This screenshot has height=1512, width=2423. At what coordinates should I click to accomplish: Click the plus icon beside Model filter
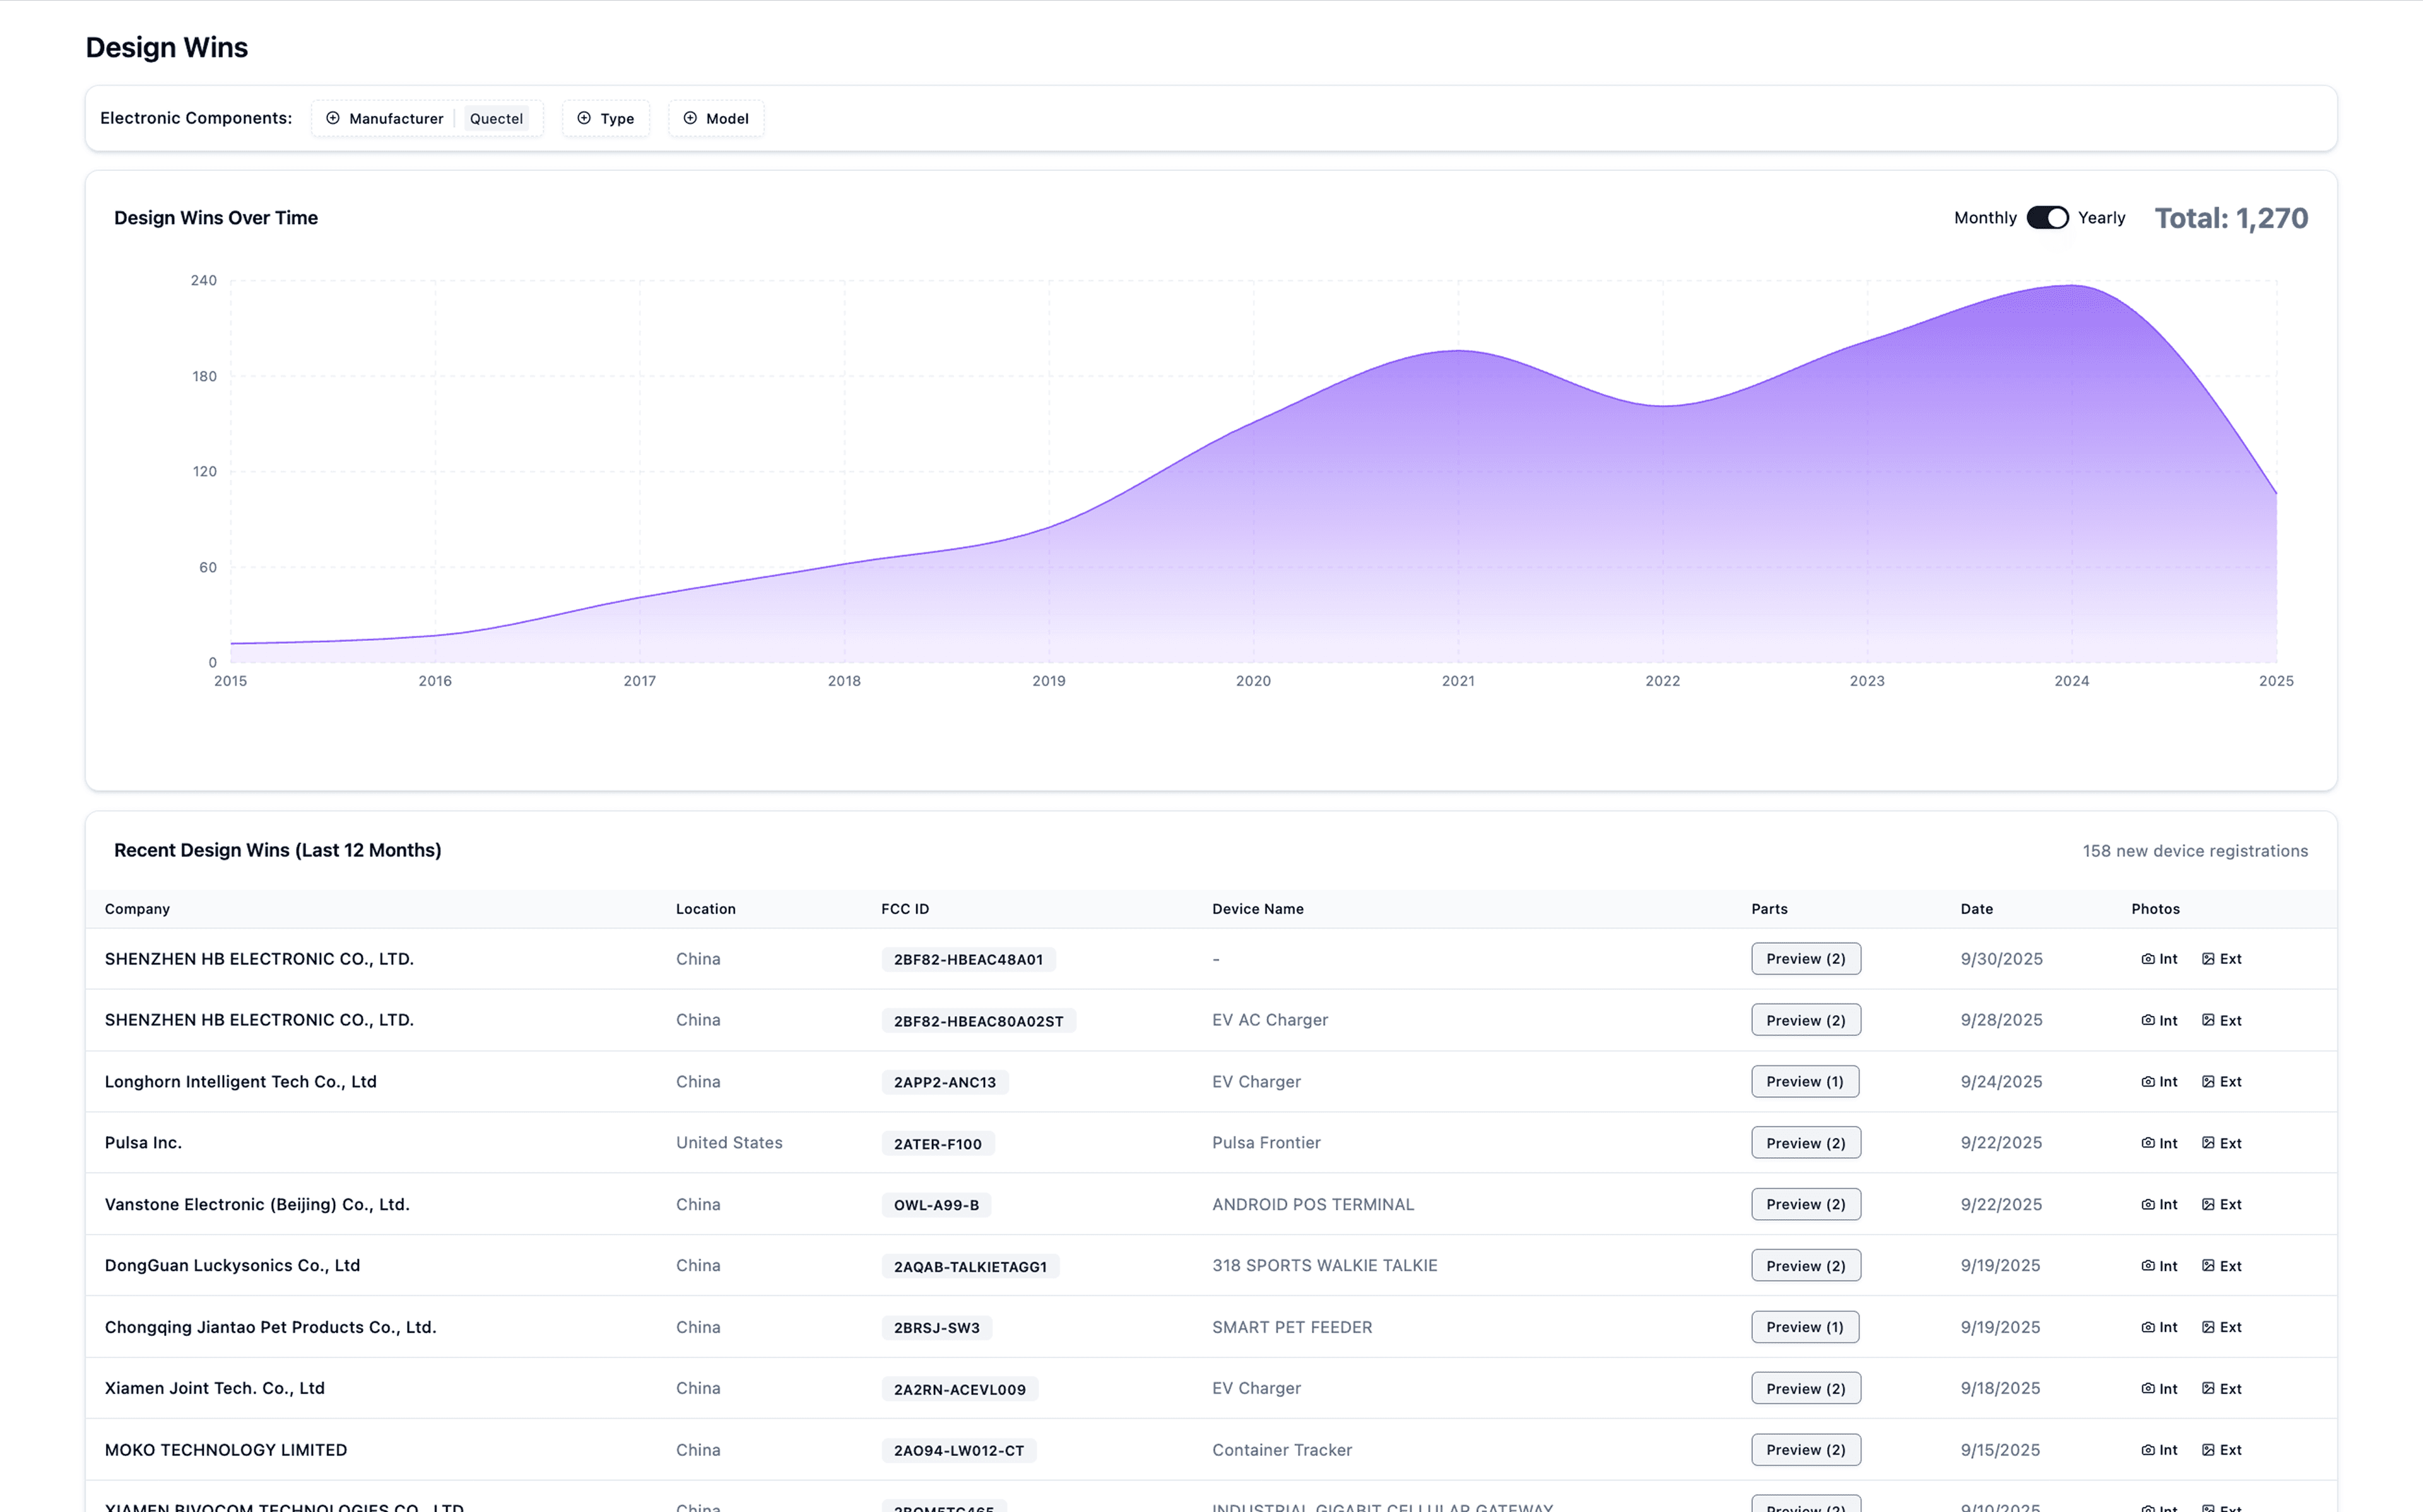(690, 118)
